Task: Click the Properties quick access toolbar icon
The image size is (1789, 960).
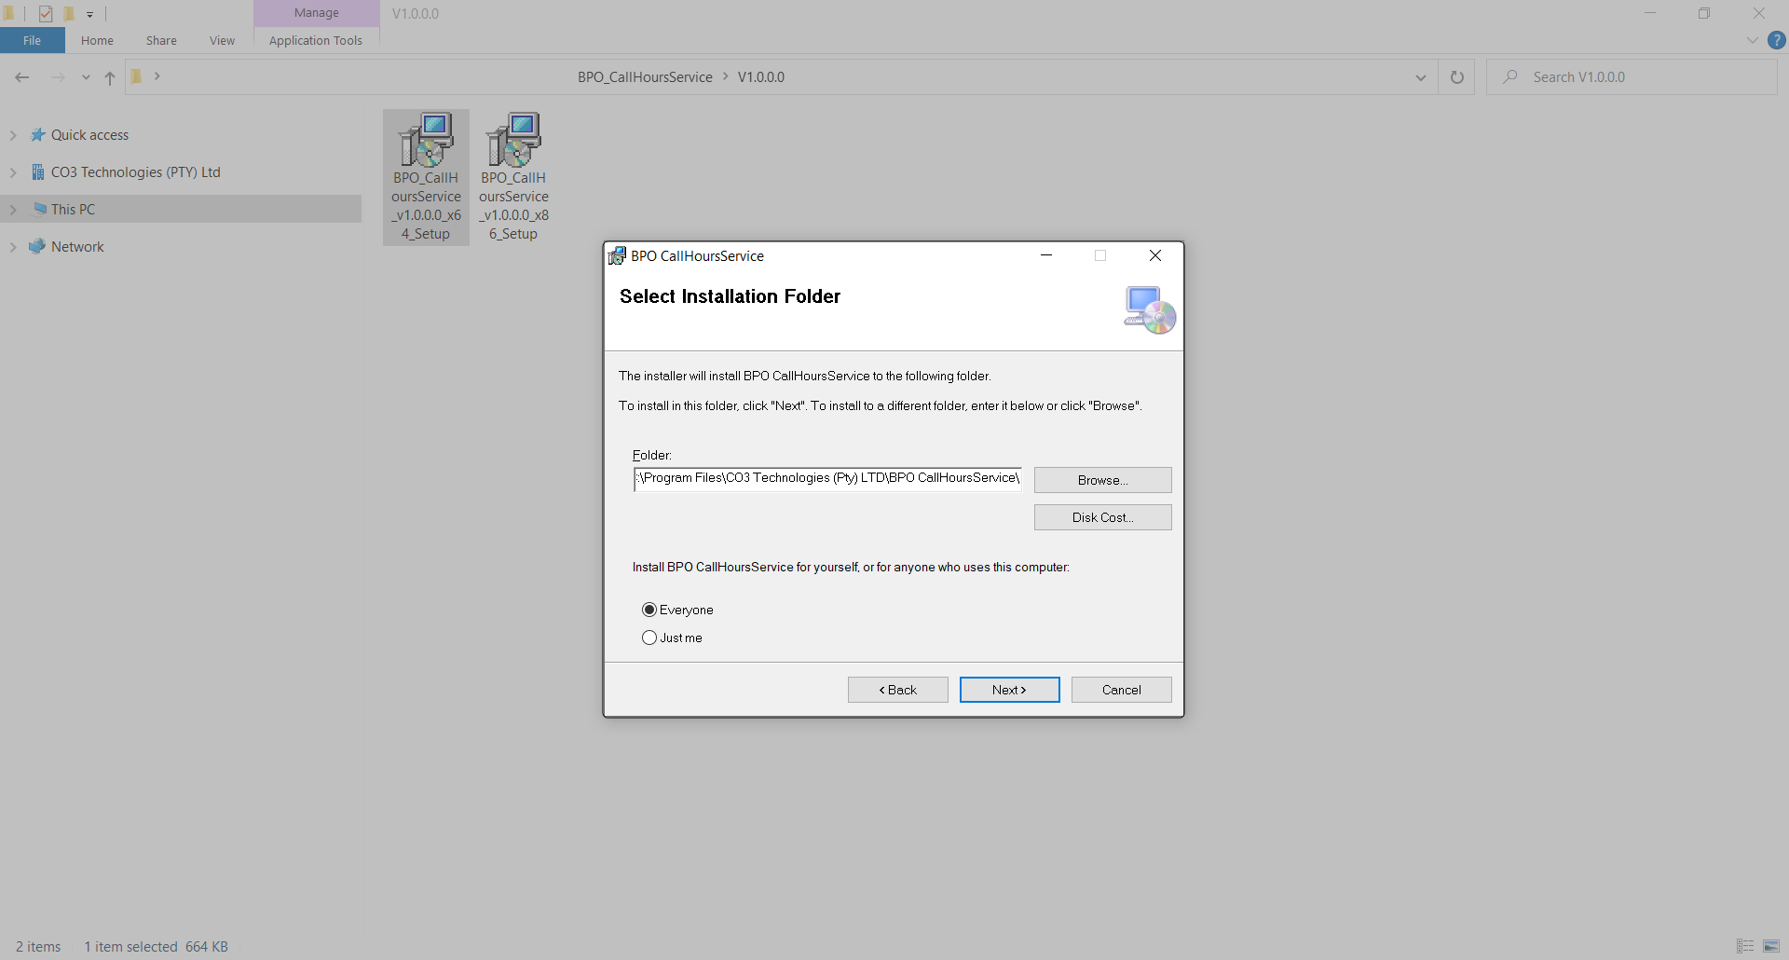Action: tap(46, 14)
